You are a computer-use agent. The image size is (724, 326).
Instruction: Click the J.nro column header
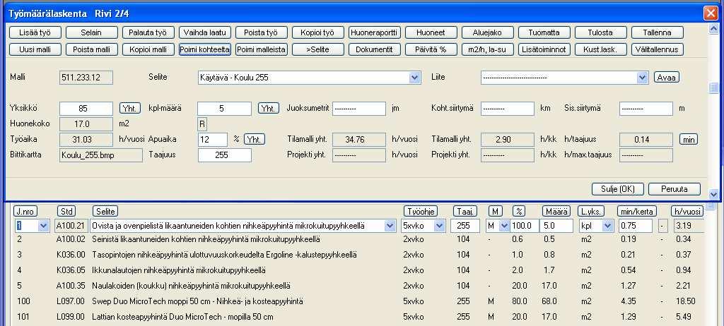point(25,211)
